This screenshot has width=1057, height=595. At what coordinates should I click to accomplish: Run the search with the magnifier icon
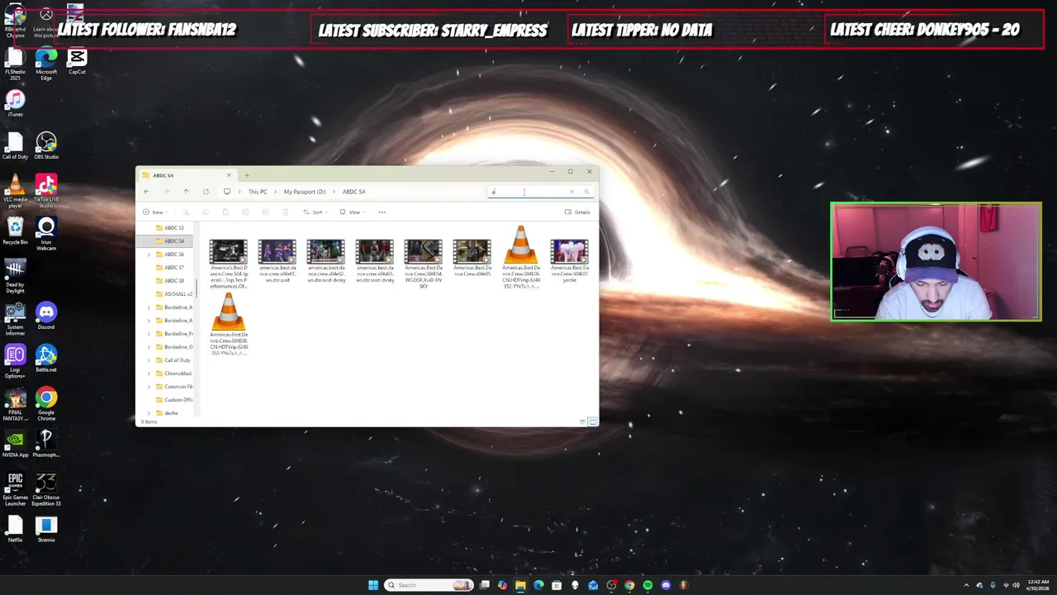586,192
